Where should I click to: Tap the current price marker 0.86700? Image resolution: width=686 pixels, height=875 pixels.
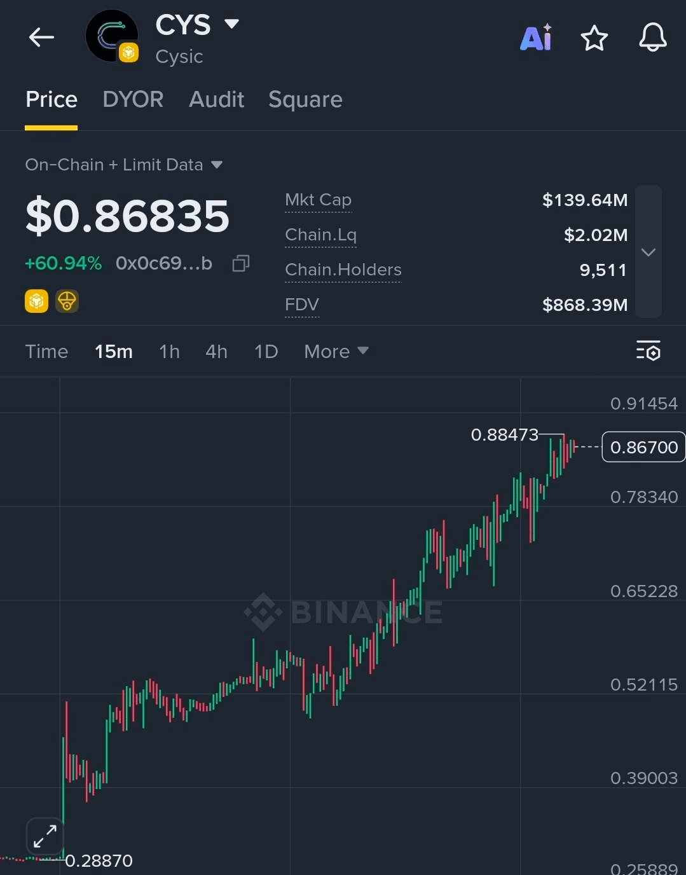[644, 447]
